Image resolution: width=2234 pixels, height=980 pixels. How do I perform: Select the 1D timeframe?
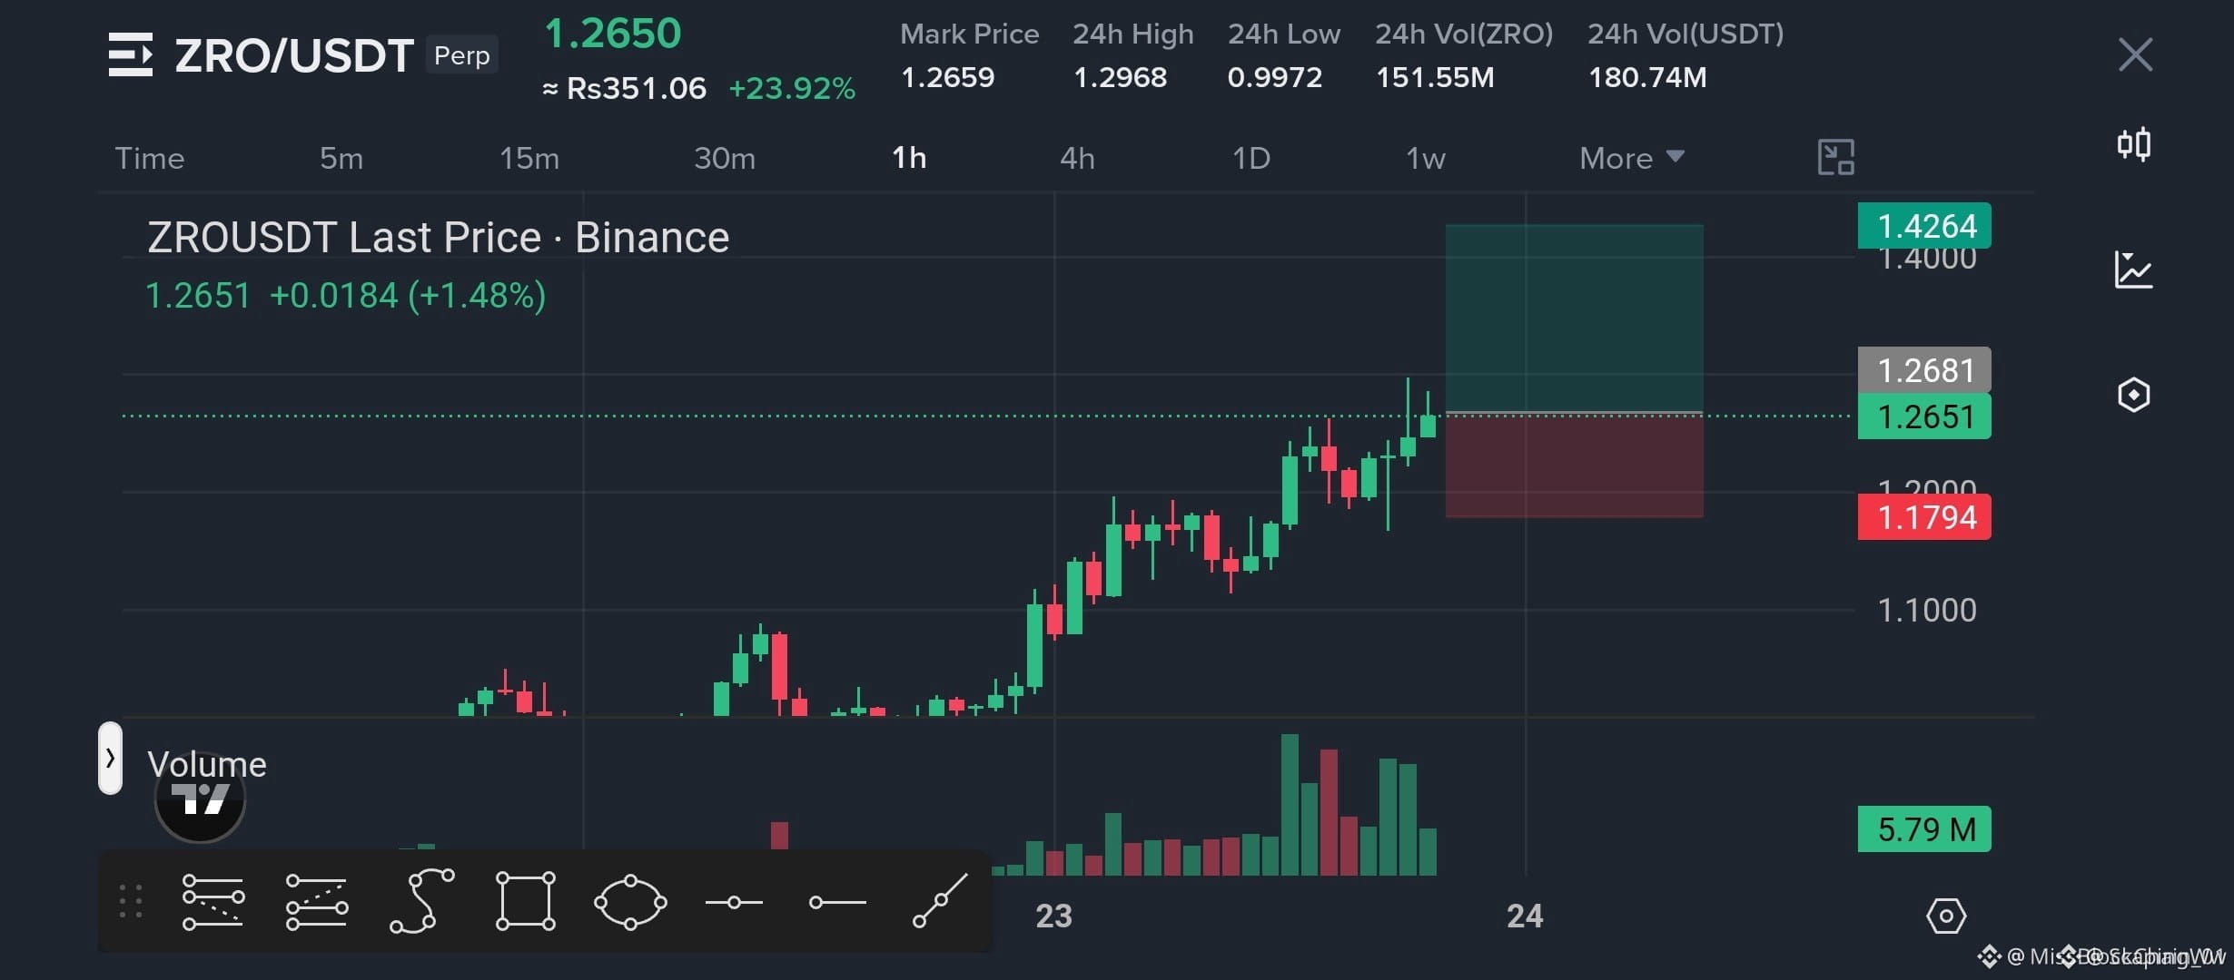tap(1251, 158)
